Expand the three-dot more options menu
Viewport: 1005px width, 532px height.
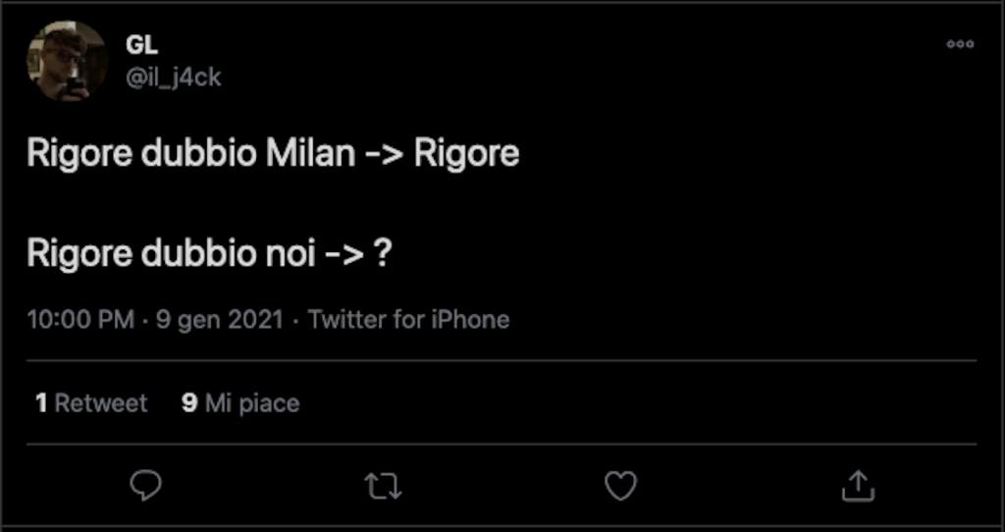click(960, 44)
